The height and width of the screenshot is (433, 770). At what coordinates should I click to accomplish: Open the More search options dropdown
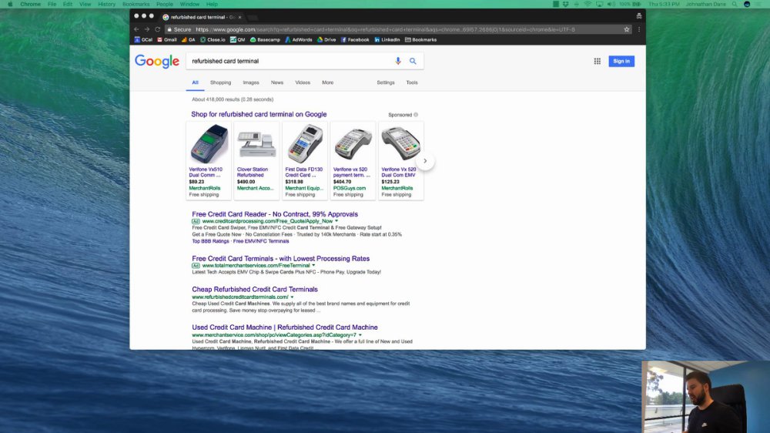pyautogui.click(x=327, y=82)
